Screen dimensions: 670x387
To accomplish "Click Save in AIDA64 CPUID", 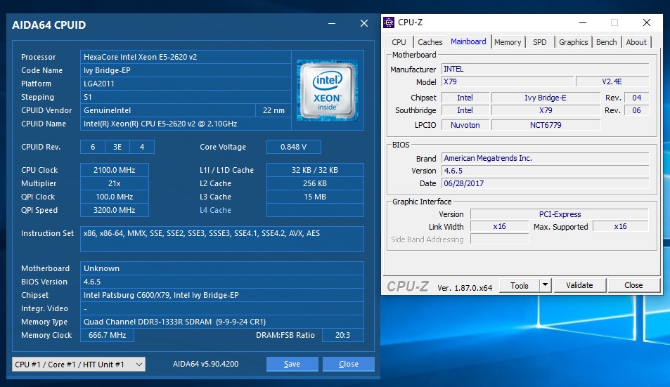I will click(292, 364).
